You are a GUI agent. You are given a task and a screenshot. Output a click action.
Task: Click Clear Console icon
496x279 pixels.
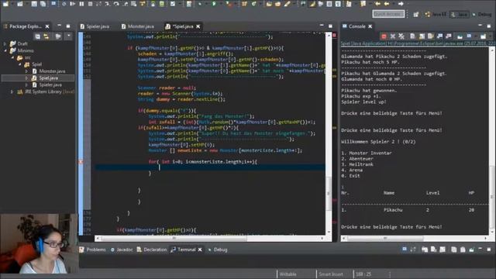pyautogui.click(x=412, y=36)
